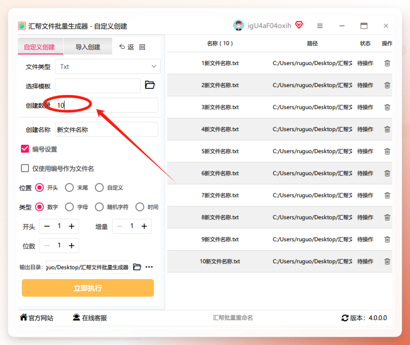Screen dimensions: 410x345
Task: Open more output directory options (three dots)
Action: pos(149,267)
